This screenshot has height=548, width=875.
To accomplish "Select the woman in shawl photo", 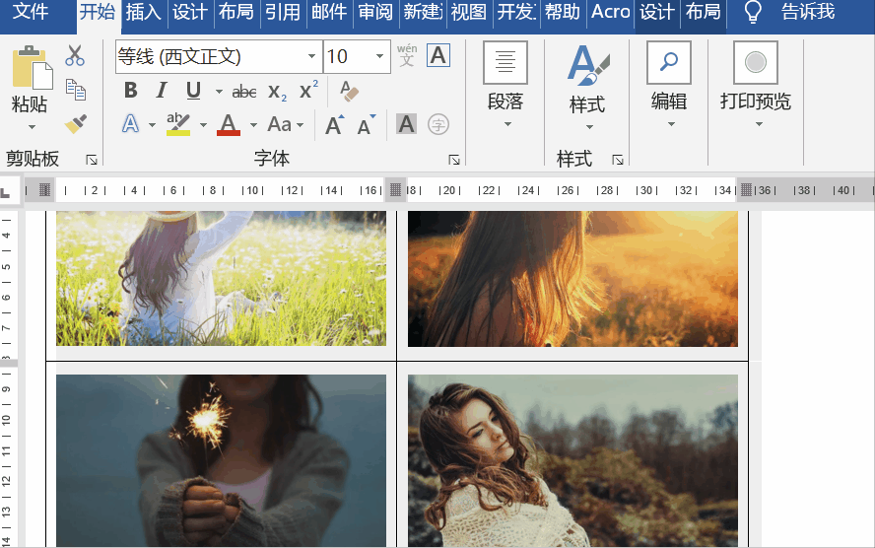I will click(572, 460).
